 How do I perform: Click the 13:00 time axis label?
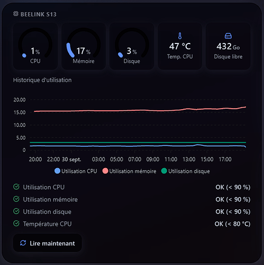coord(189,160)
